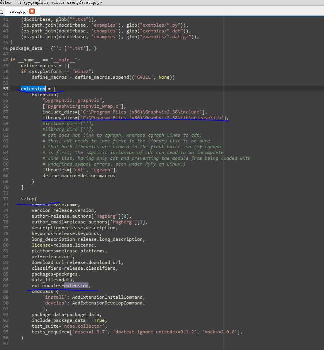Click 'keywords=release.keywords' line
The height and width of the screenshot is (350, 324).
coord(66,233)
